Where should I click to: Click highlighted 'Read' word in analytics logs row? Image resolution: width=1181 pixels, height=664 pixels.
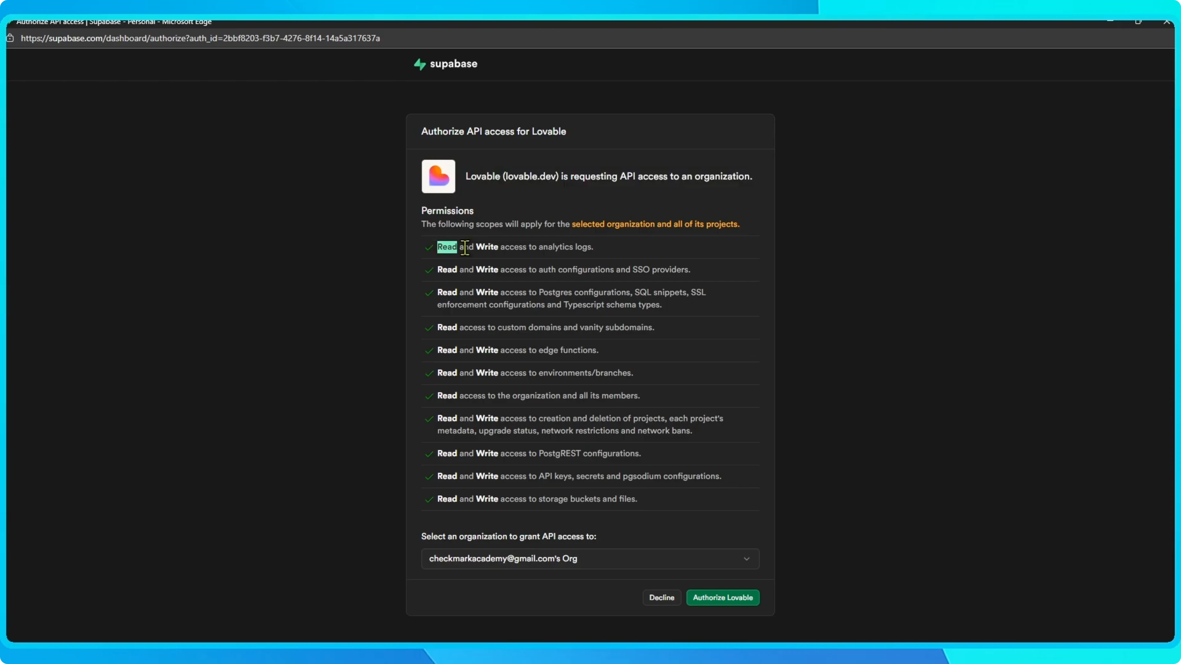pos(447,247)
